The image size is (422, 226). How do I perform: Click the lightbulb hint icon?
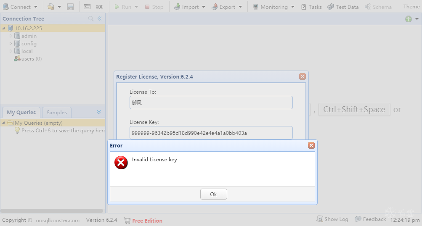coord(17,130)
